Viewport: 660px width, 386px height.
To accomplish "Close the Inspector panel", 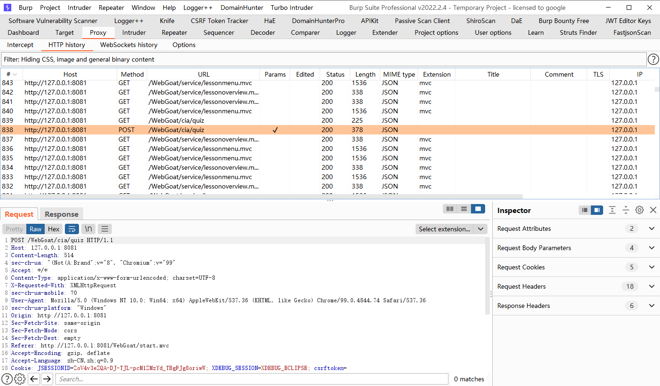I will coord(653,210).
